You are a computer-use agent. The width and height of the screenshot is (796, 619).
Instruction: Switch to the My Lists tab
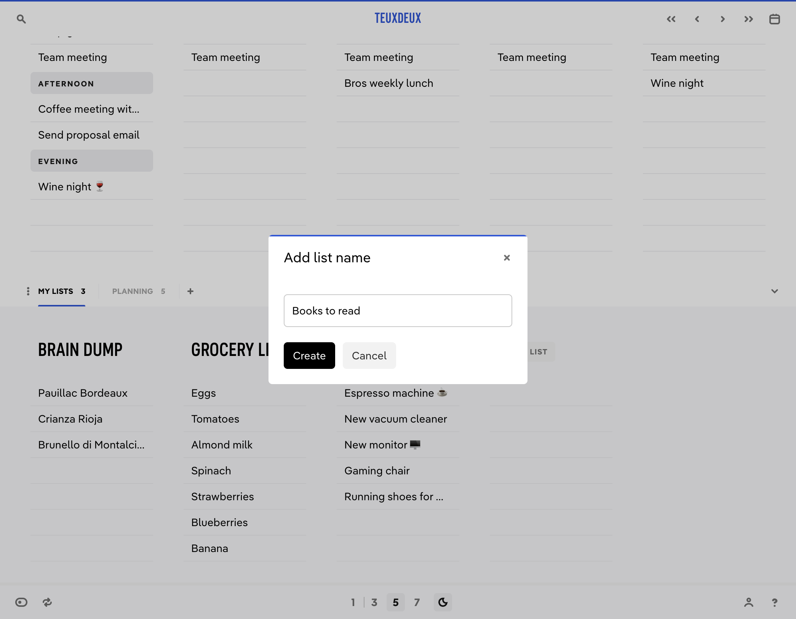pos(62,291)
